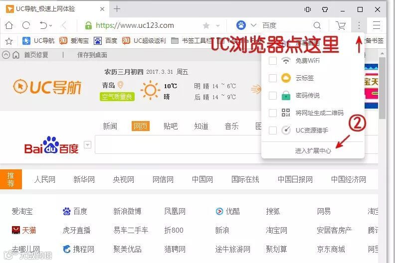Click the QR code icon
This screenshot has height=263, width=395.
coord(286,113)
